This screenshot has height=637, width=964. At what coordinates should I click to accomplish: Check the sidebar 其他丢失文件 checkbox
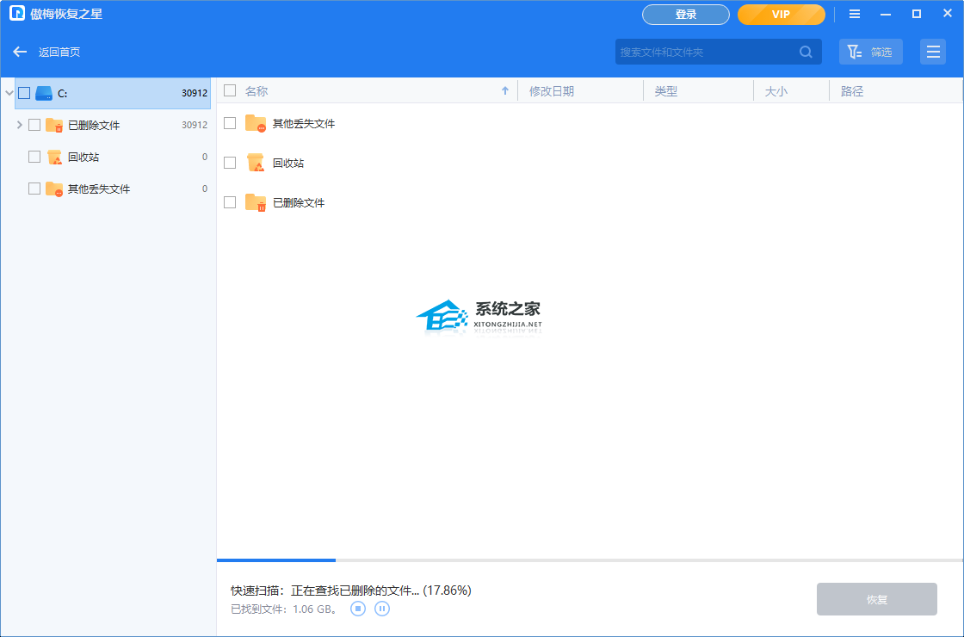tap(34, 189)
